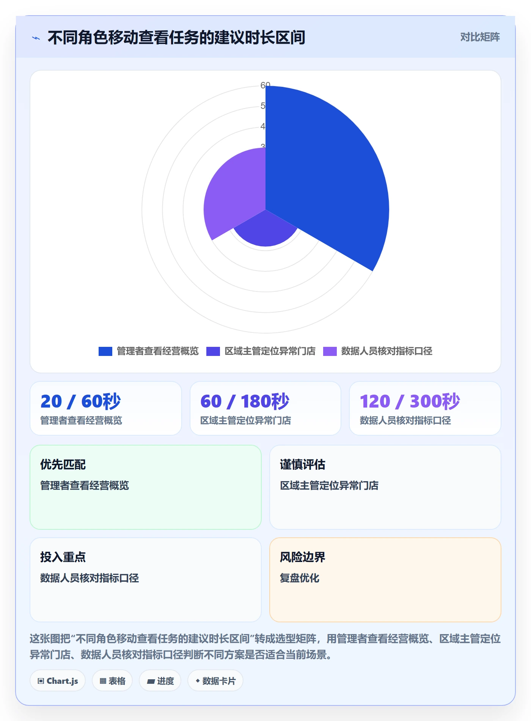Image resolution: width=531 pixels, height=721 pixels.
Task: Click the description paragraph starting 这张图把
Action: (x=265, y=647)
